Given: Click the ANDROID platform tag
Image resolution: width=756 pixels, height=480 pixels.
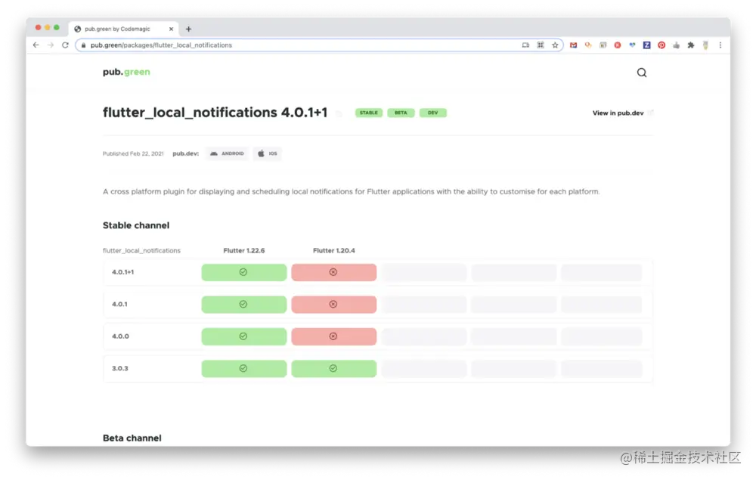Looking at the screenshot, I should 227,153.
